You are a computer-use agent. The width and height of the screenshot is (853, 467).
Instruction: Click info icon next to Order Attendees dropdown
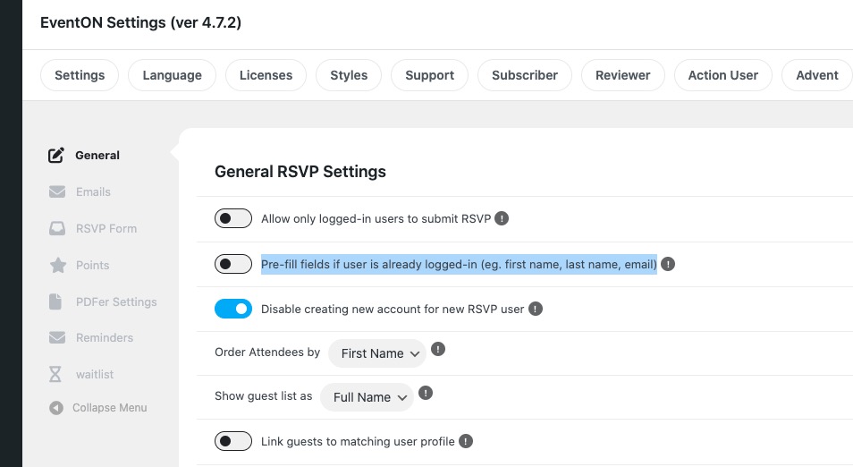(438, 349)
